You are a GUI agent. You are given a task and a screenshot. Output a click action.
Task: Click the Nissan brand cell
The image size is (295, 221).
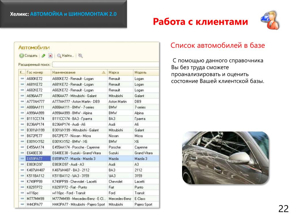point(120,136)
